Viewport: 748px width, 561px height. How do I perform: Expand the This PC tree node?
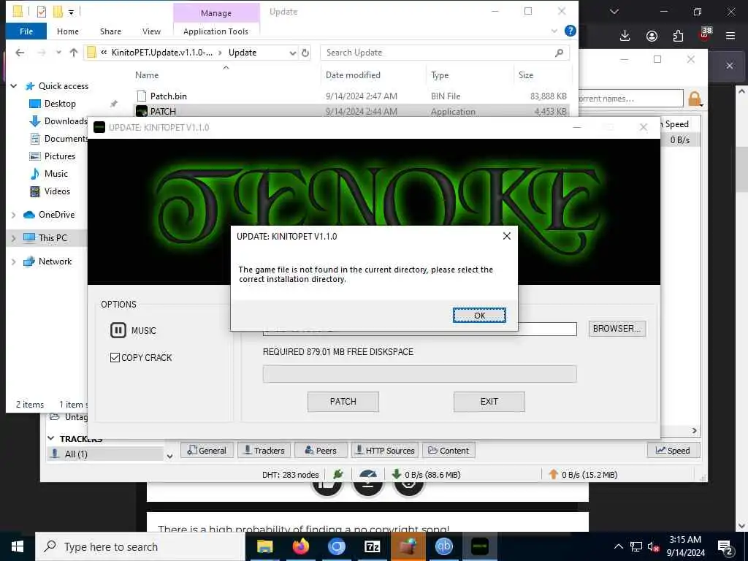(13, 238)
